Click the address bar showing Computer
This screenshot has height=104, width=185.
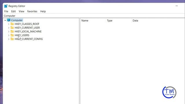click(94, 16)
